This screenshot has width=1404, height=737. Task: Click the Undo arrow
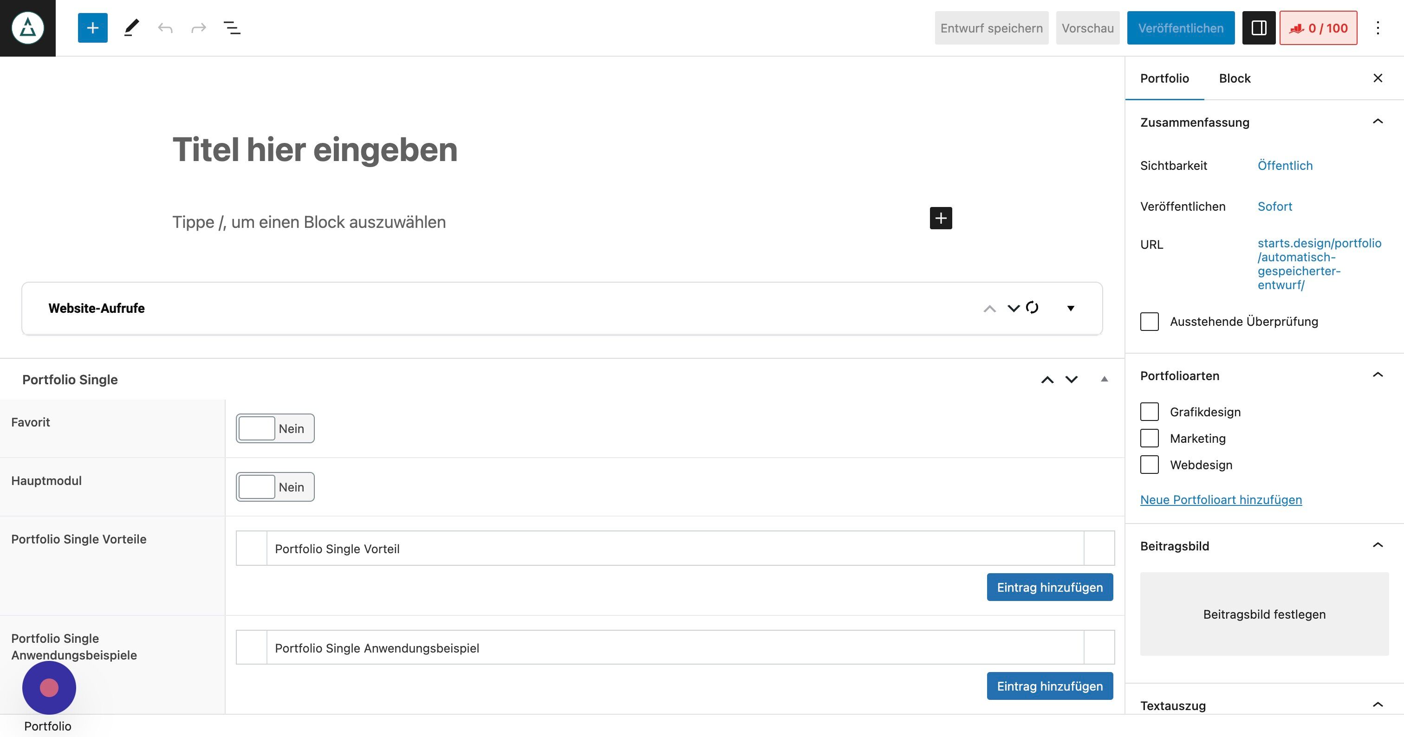coord(165,28)
